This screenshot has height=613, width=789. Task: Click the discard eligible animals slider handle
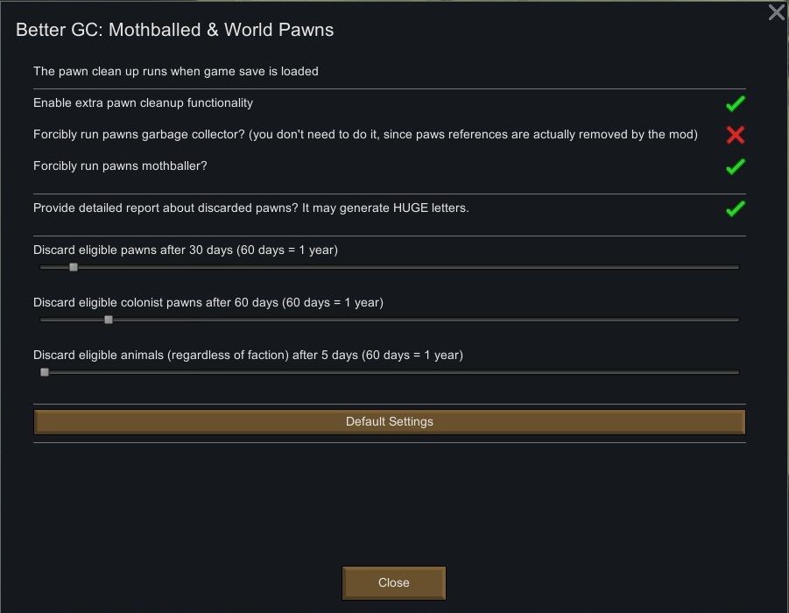(x=45, y=372)
